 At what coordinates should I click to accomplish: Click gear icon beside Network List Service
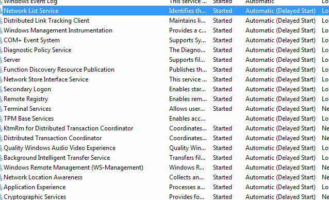click(1, 11)
